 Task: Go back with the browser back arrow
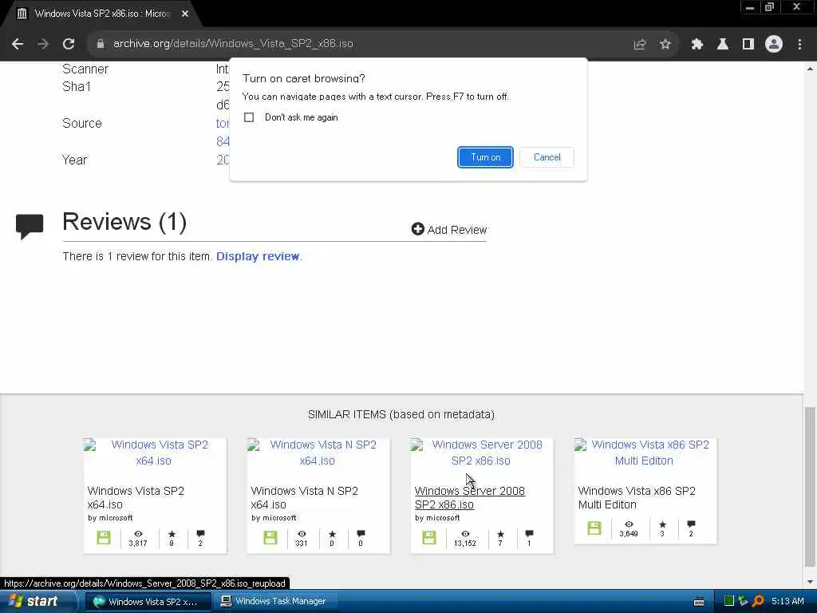[x=18, y=45]
